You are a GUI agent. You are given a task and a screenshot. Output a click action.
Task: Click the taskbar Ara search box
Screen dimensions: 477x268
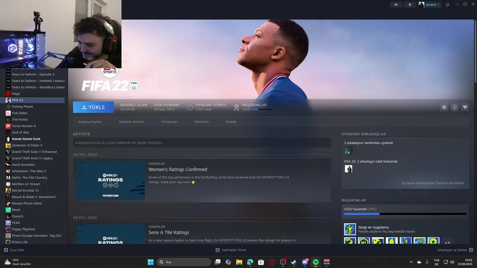pos(184,262)
